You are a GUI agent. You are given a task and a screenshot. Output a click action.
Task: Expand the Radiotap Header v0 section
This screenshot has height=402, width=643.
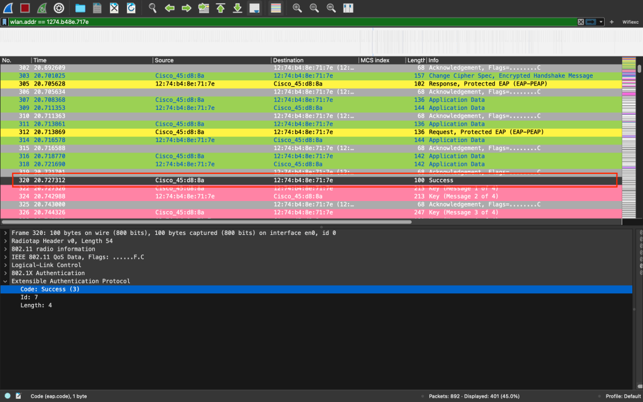tap(6, 241)
